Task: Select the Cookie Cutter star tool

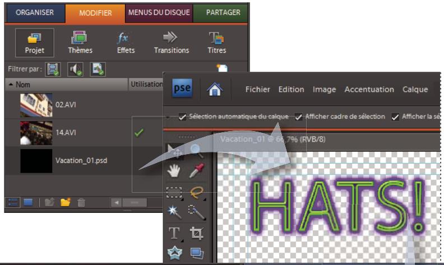Action: point(174,253)
